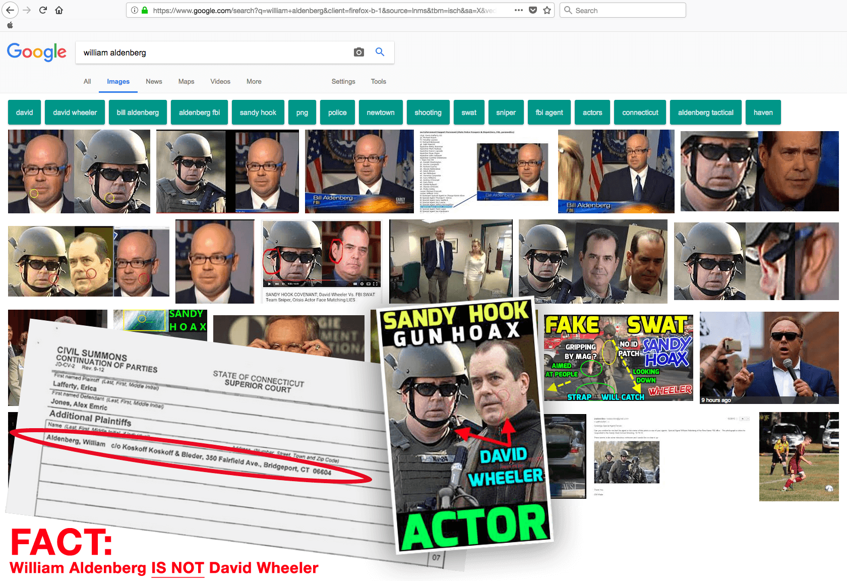
Task: Open the thumbnail labeled 9 hours ago
Action: coord(769,358)
